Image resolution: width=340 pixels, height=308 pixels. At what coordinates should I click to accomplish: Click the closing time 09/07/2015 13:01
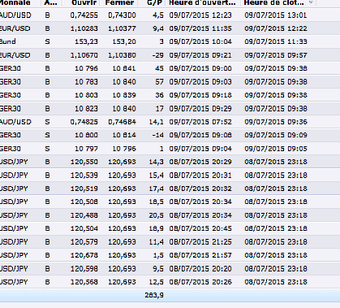coord(276,15)
